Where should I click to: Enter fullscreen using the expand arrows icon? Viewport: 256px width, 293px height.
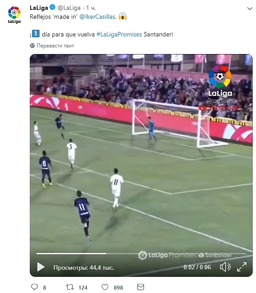tap(242, 267)
